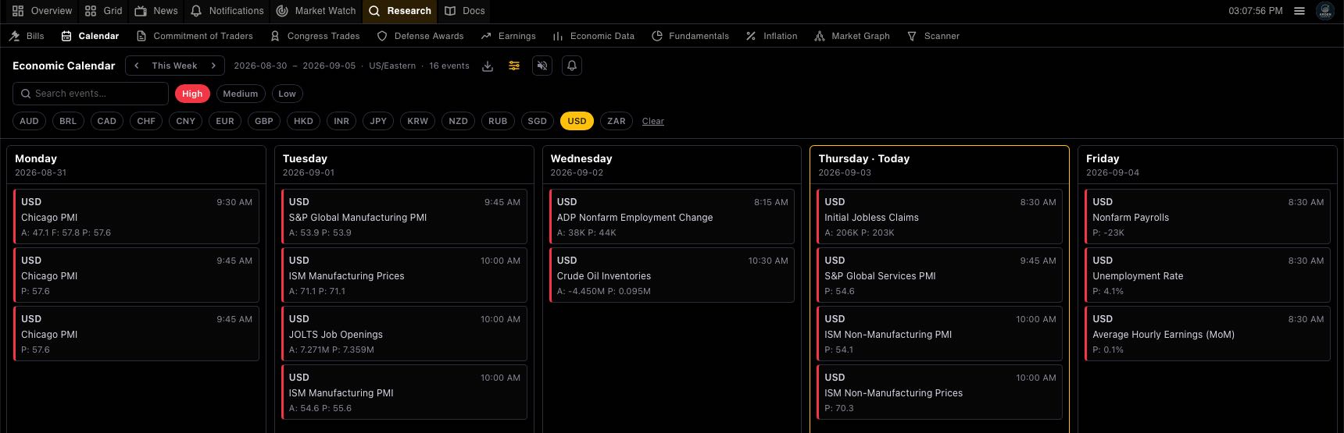Open the Notifications tab
Viewport: 1344px width, 433px height.
(x=227, y=11)
